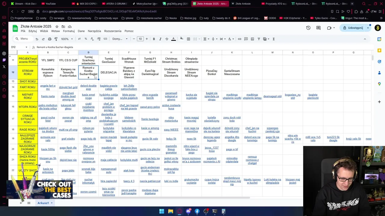Open the borders tool in the toolbar
The height and width of the screenshot is (216, 385).
[188, 39]
